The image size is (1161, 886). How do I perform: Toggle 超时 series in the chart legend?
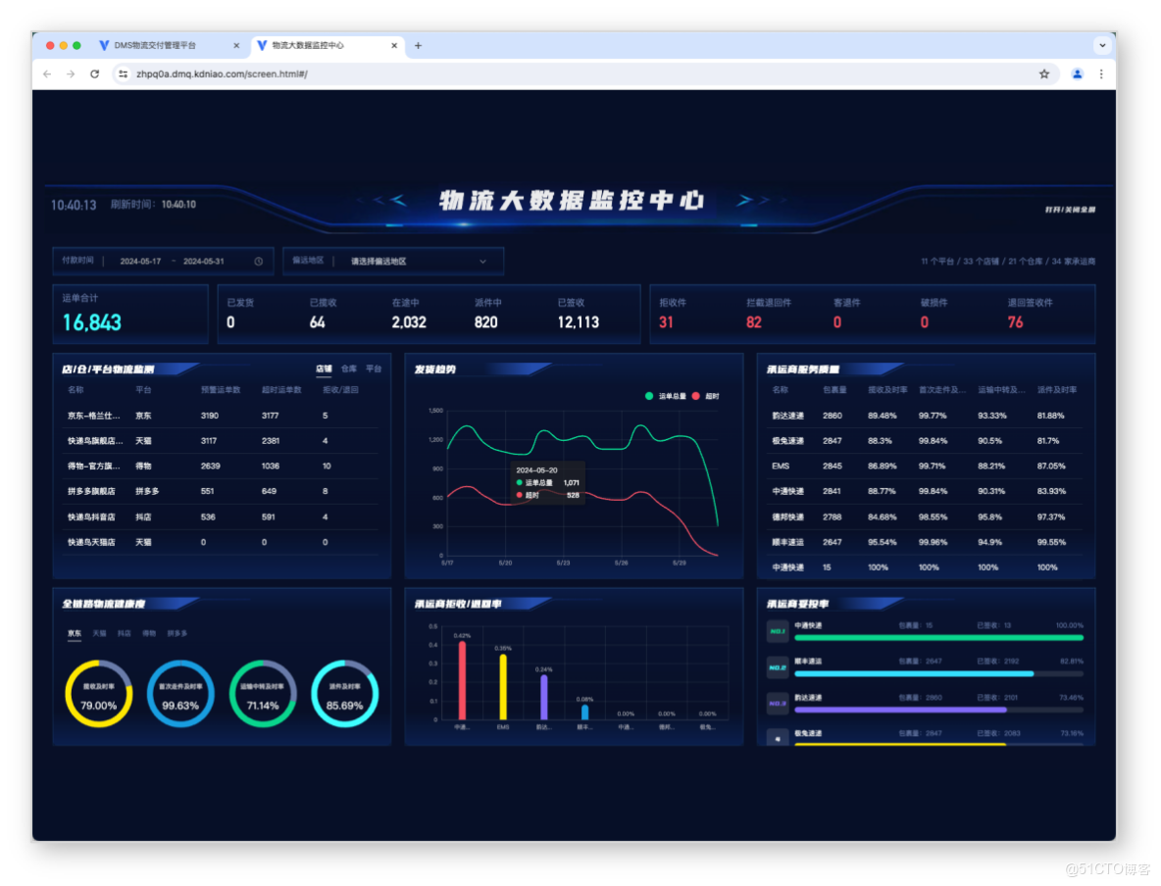pyautogui.click(x=706, y=396)
